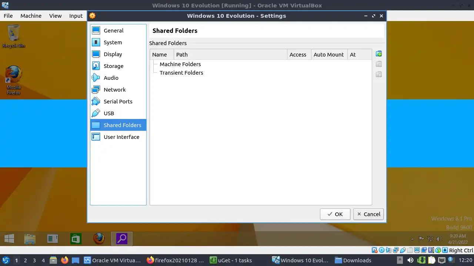The image size is (474, 266).
Task: Click shared folders status bar icon
Action: 410,250
